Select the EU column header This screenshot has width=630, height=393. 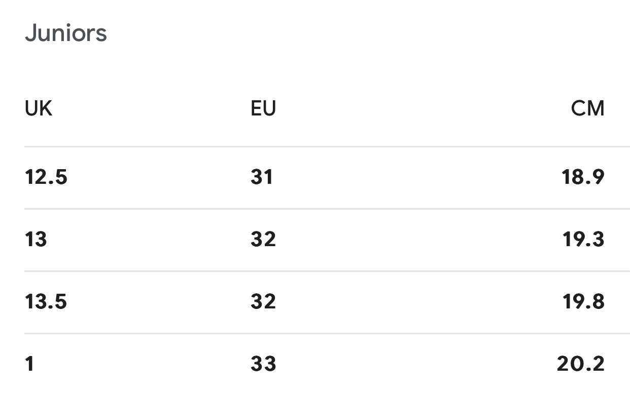[x=263, y=108]
